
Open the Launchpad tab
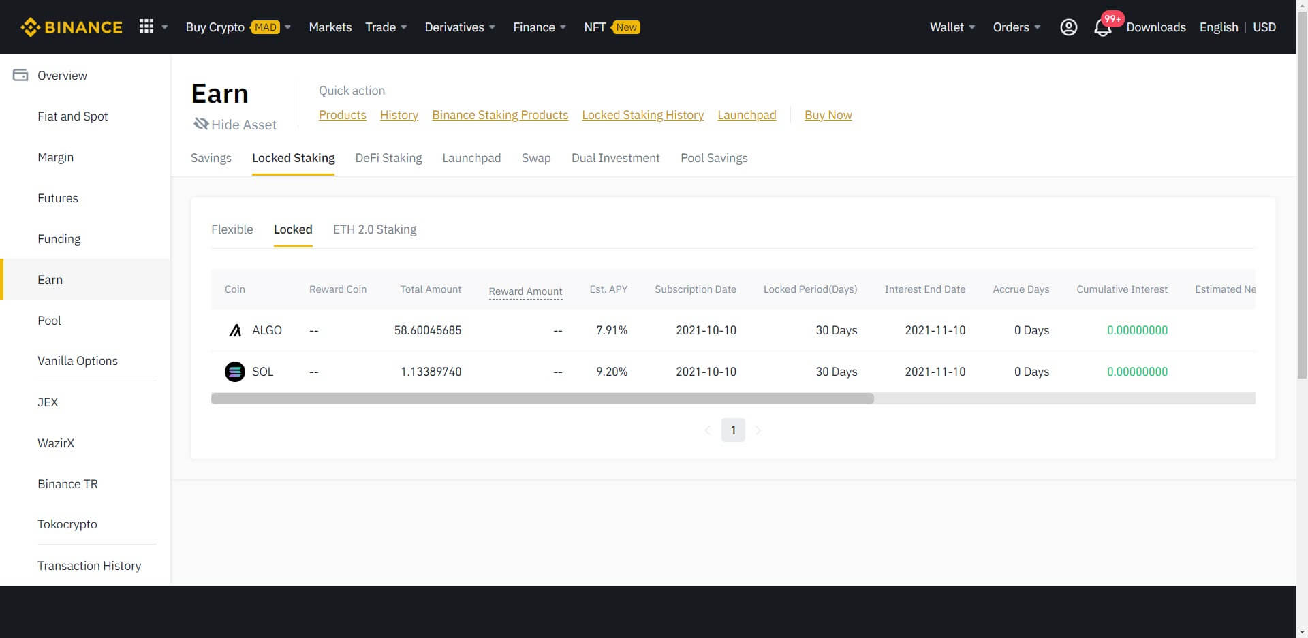coord(471,158)
